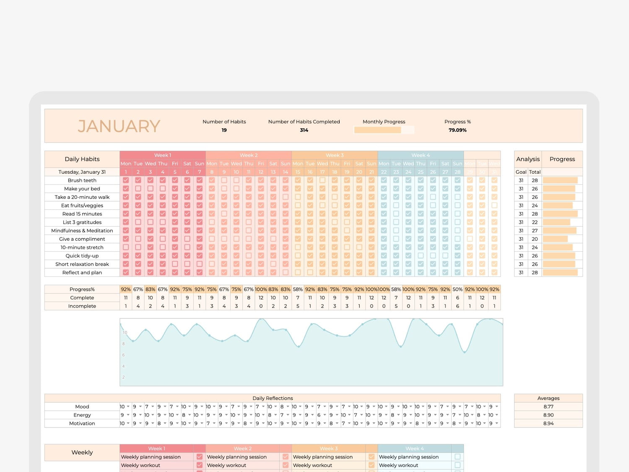
Task: Select the Week 1 header
Action: 163,155
